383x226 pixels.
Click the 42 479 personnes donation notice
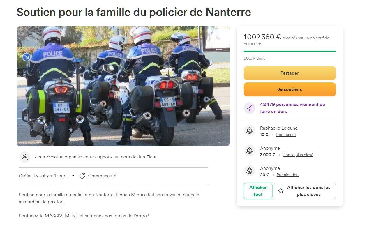[292, 108]
